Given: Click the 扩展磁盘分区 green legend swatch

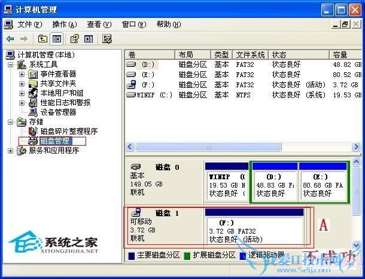Looking at the screenshot, I should [187, 256].
